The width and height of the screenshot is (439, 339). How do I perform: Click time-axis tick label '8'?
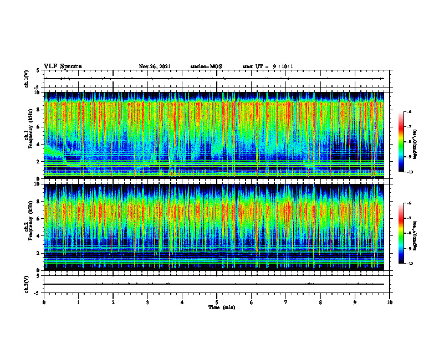click(x=320, y=302)
